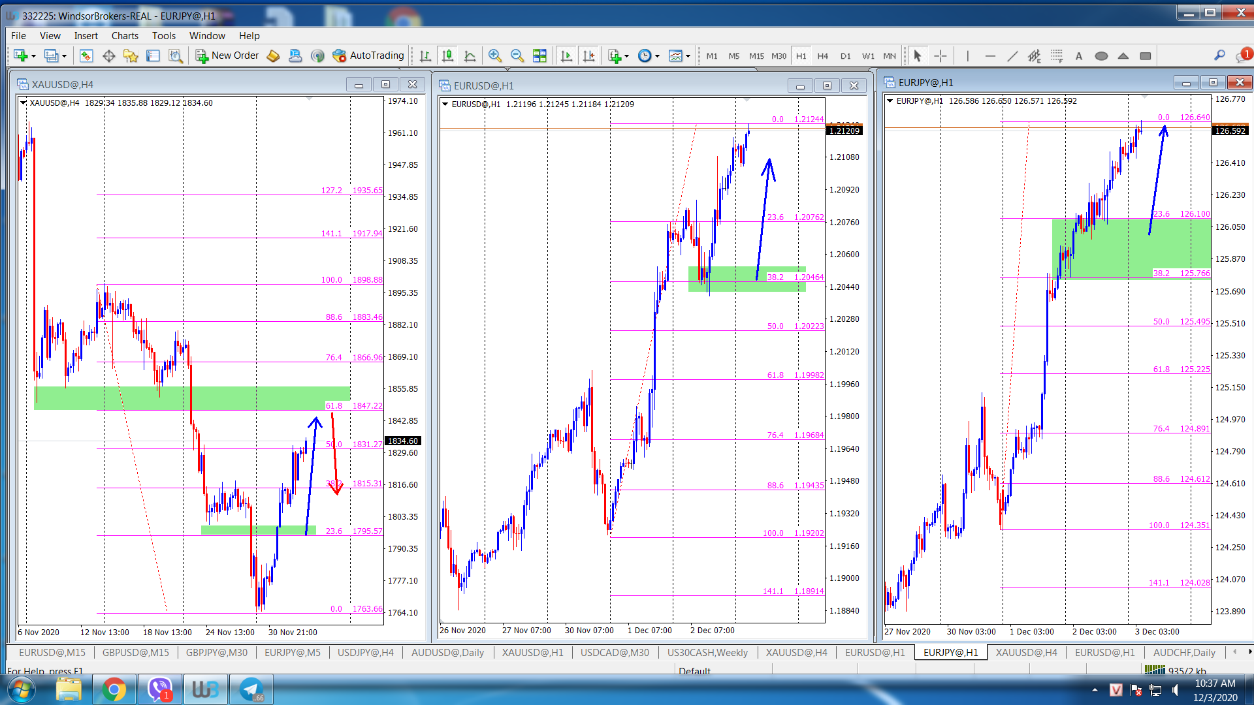Switch to the GBPUSD@,M15 chart tab
Image resolution: width=1254 pixels, height=705 pixels.
click(136, 652)
